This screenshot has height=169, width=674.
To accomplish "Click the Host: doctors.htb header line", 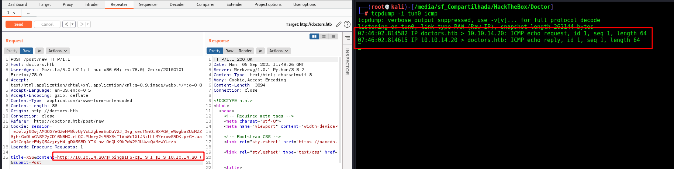I will pos(32,64).
